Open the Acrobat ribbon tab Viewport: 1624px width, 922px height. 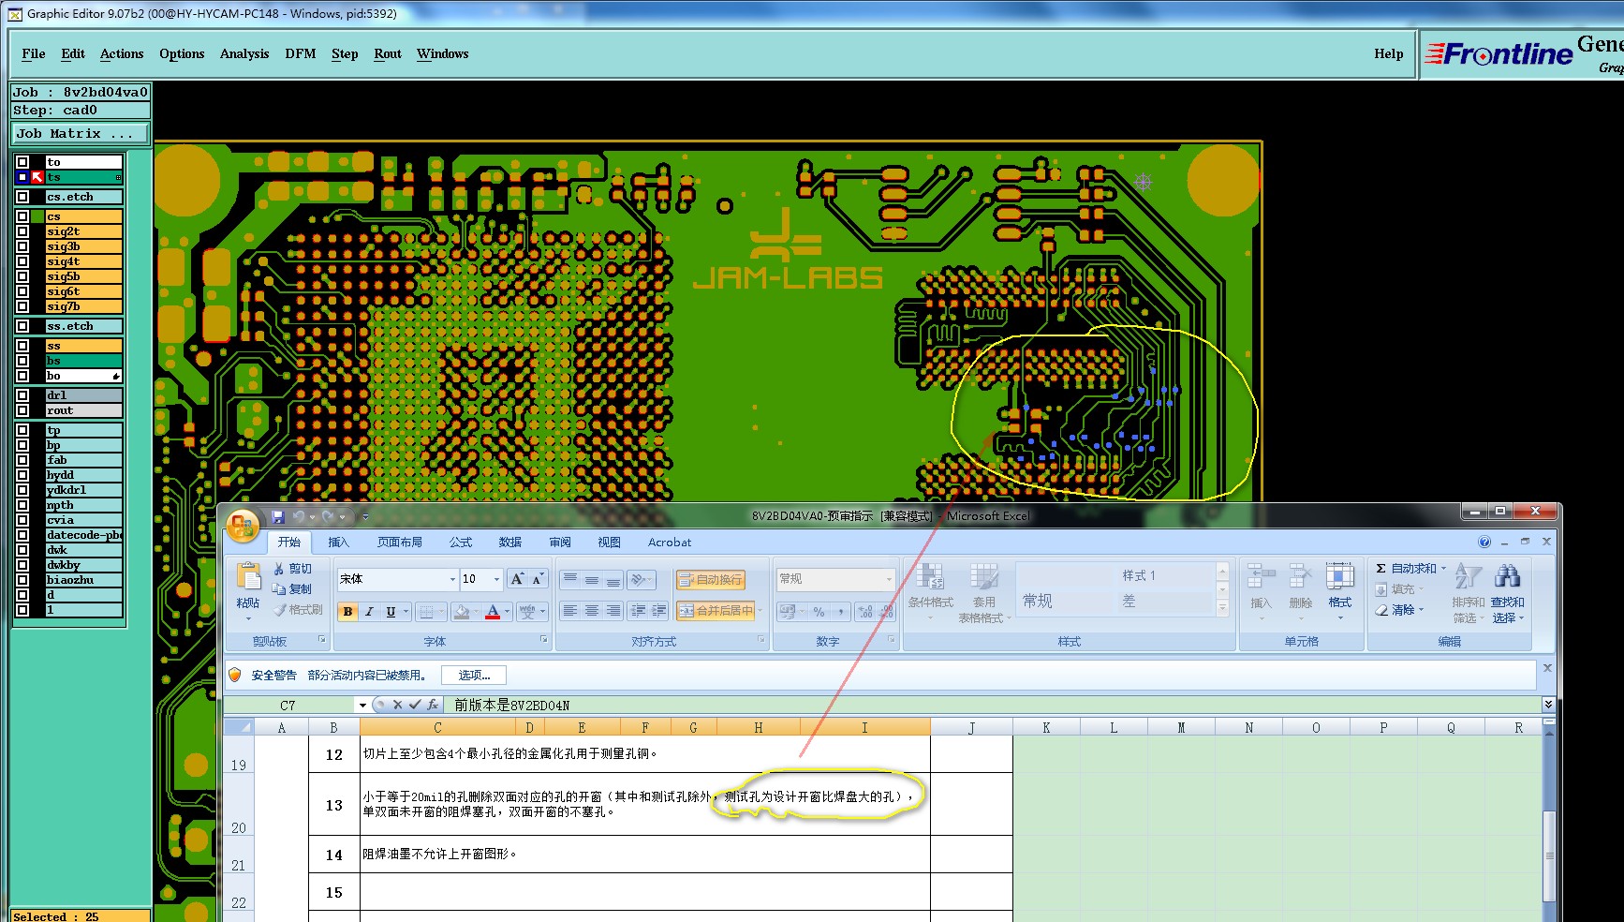point(670,543)
